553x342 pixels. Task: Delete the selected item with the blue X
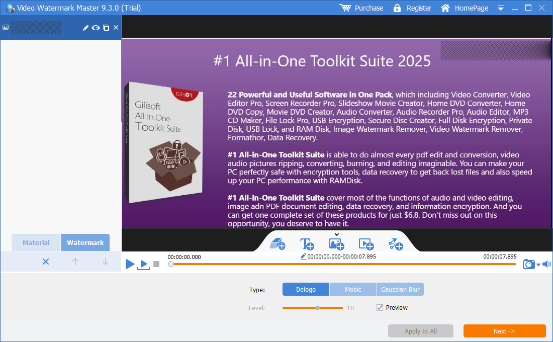tap(45, 262)
